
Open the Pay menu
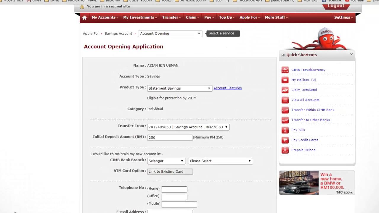209,17
